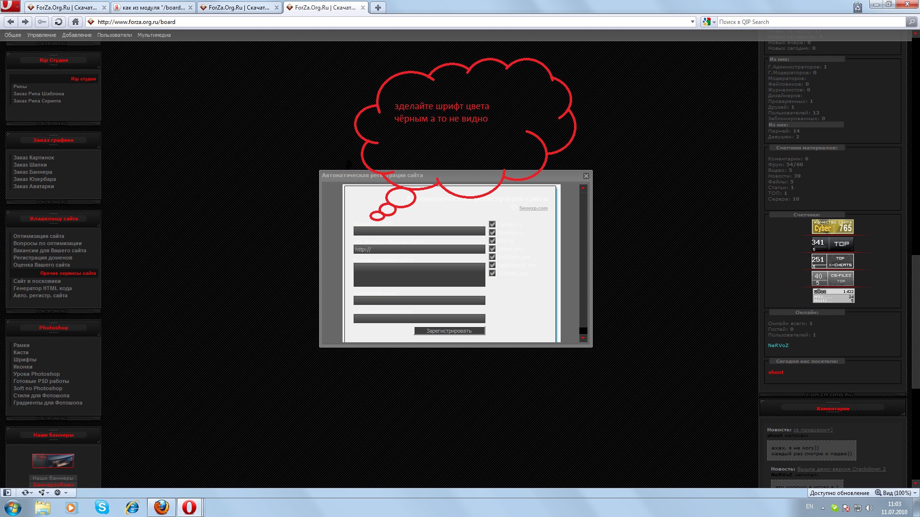Open the view zoom 100% dropdown

click(x=897, y=493)
